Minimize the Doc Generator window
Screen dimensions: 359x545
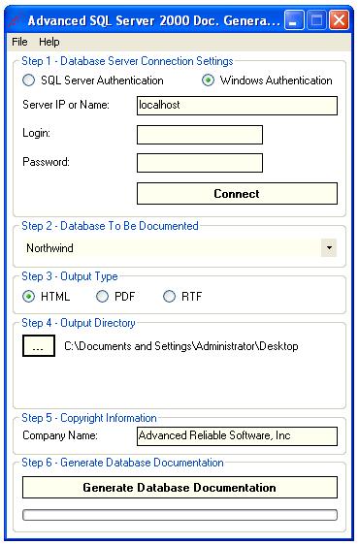coord(294,20)
